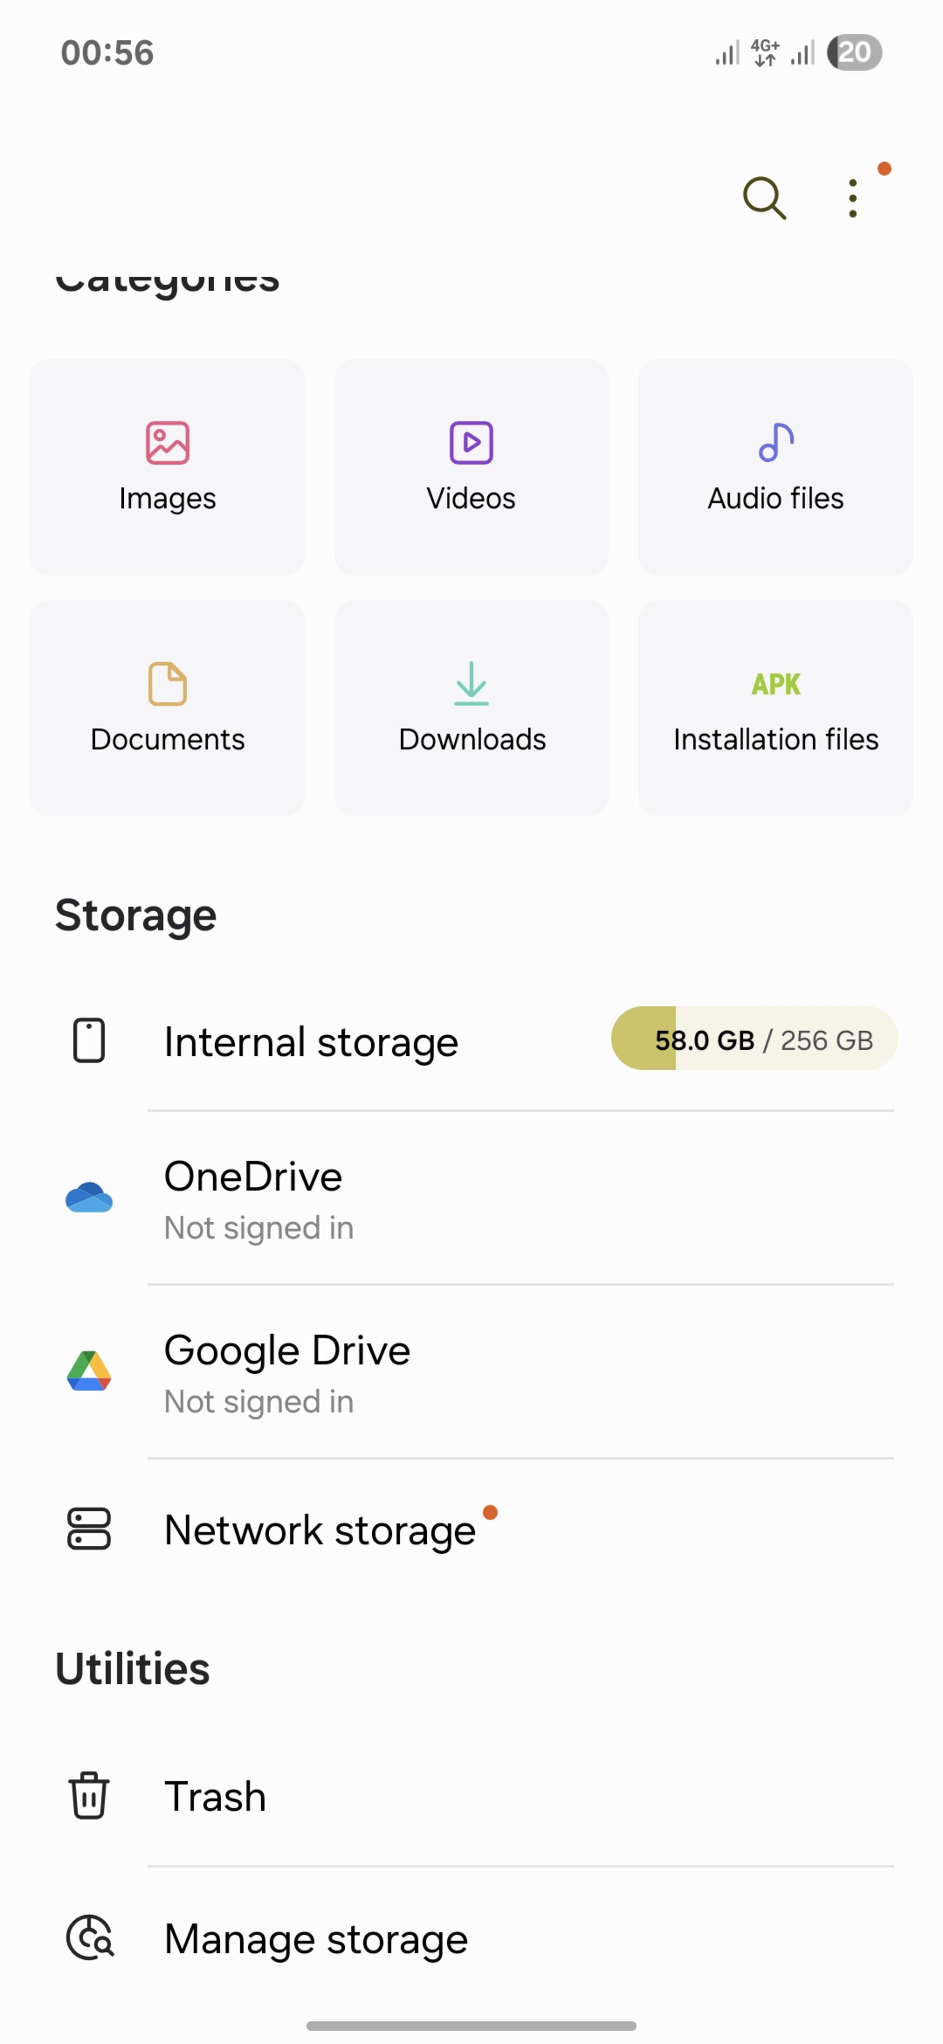Tap the bottom navigation gesture handle
This screenshot has width=943, height=2044.
pos(471,2026)
